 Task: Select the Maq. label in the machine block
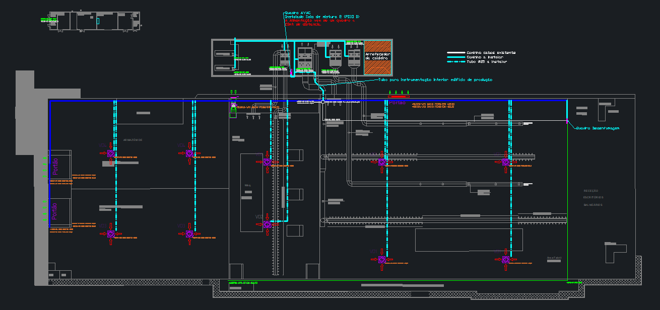coord(248,185)
